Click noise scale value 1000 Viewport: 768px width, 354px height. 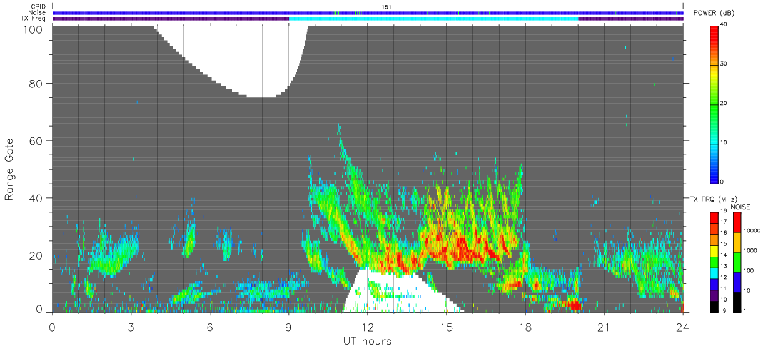[x=751, y=251]
